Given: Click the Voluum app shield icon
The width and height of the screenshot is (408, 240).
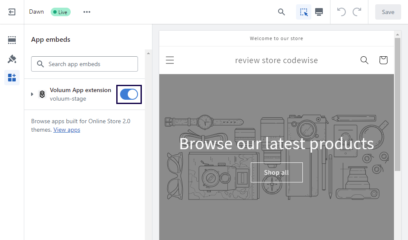Looking at the screenshot, I should [x=42, y=94].
